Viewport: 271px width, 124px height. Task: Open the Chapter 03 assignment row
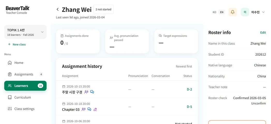(x=127, y=106)
